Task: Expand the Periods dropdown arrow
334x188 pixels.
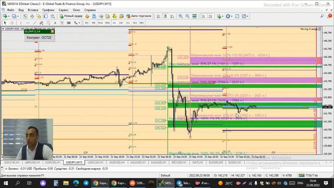Action: click(232, 16)
